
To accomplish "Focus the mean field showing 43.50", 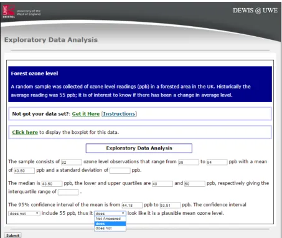I will 24,171.
